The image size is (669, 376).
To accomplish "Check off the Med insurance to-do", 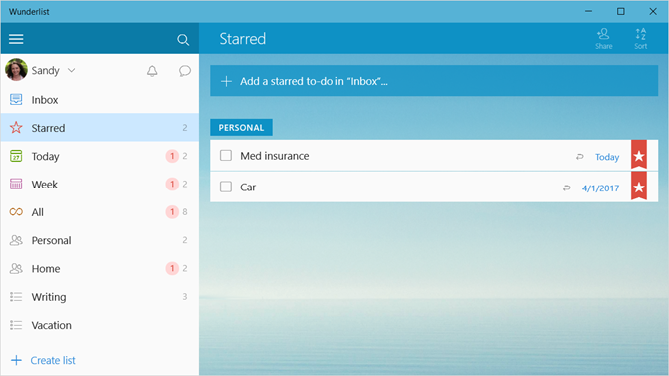I will coord(226,156).
